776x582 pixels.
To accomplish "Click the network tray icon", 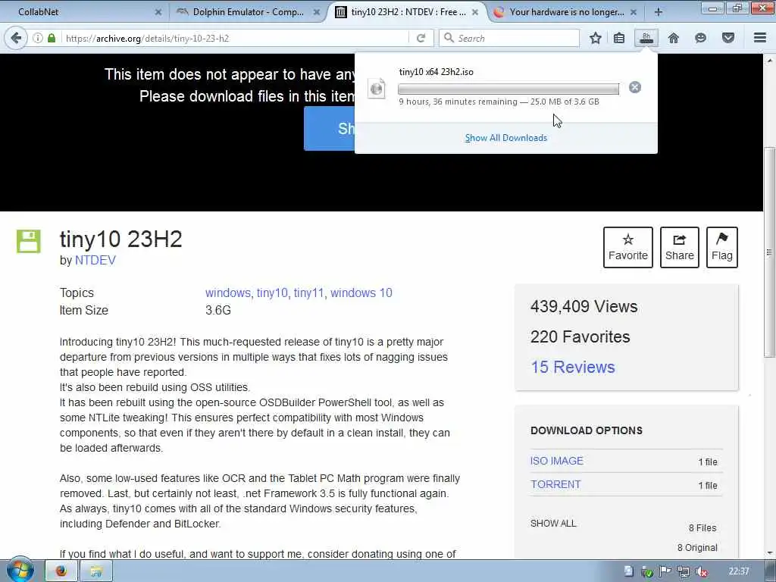I will (684, 571).
